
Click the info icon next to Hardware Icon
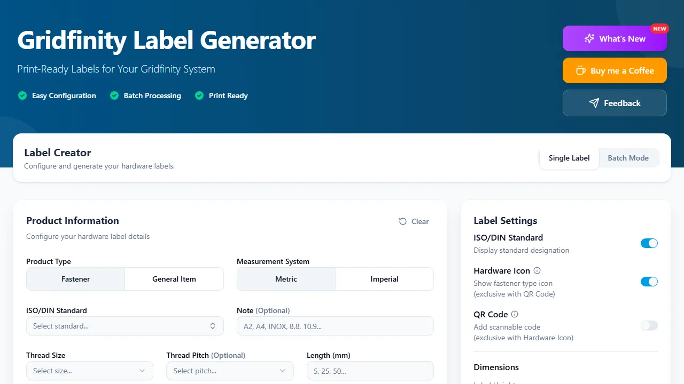pyautogui.click(x=537, y=270)
